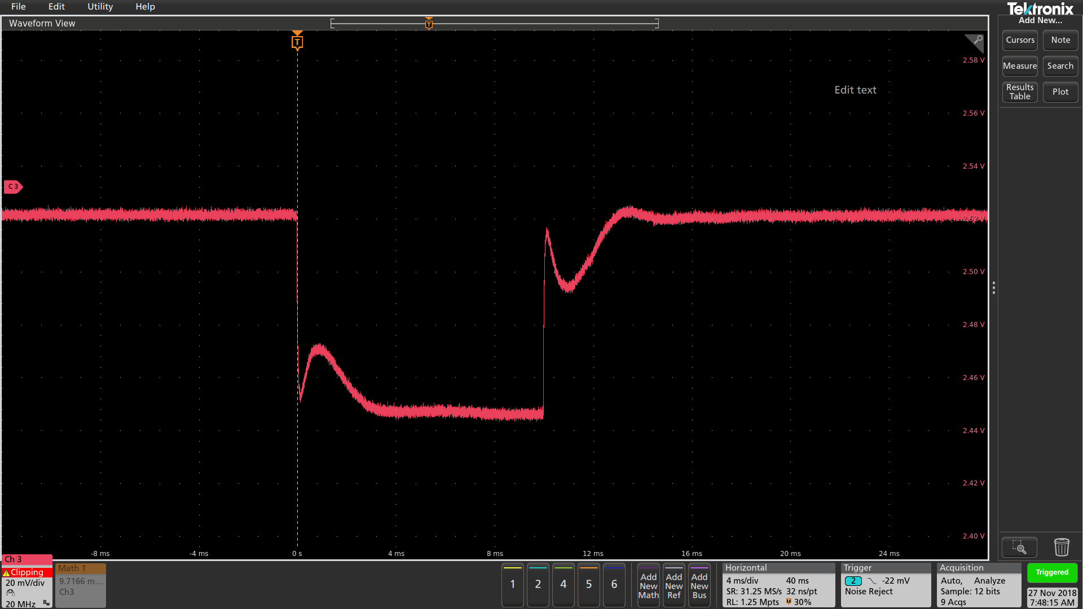Open the Acquisition settings panel

pyautogui.click(x=979, y=585)
